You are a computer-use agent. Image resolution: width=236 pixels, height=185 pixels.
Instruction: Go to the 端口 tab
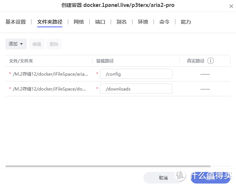(x=100, y=22)
